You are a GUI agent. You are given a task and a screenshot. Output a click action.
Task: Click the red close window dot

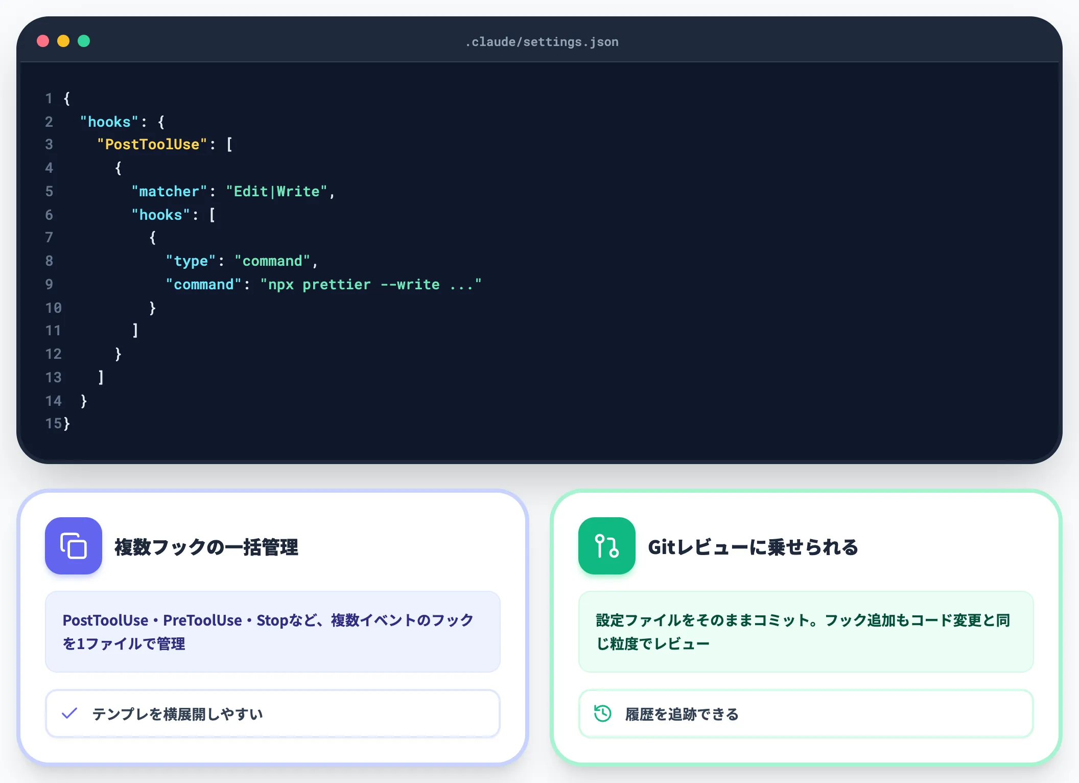pos(43,41)
